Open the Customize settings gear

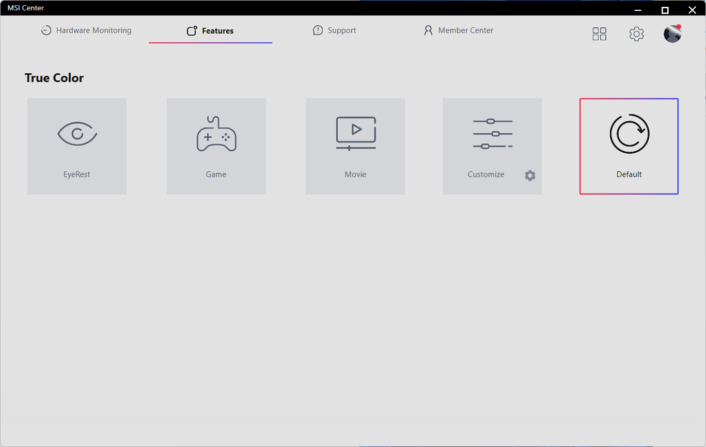[x=530, y=175]
